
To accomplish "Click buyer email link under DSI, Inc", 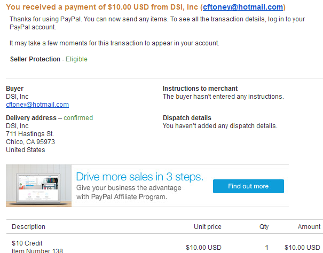I will (37, 105).
